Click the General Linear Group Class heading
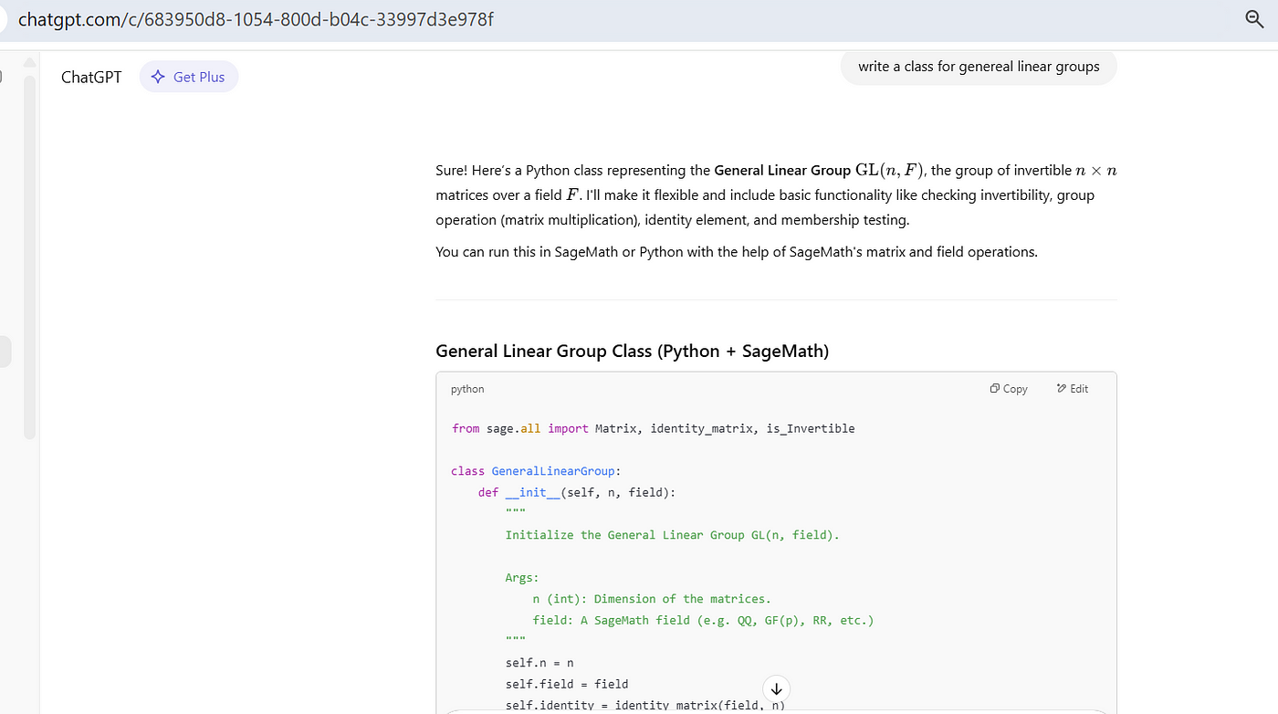 pos(632,352)
